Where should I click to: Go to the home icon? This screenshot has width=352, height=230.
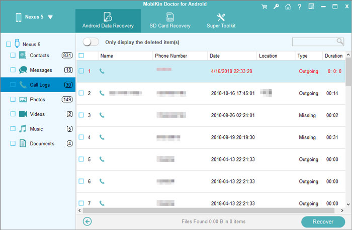287,7
